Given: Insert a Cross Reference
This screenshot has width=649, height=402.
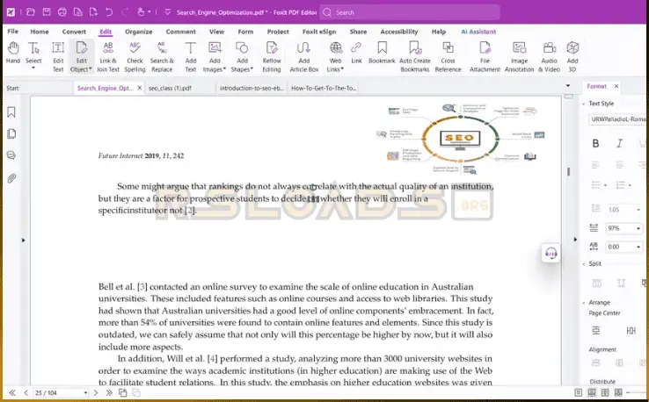Looking at the screenshot, I should point(448,57).
